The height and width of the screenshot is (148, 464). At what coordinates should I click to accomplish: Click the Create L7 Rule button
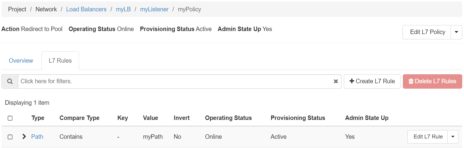click(x=372, y=81)
